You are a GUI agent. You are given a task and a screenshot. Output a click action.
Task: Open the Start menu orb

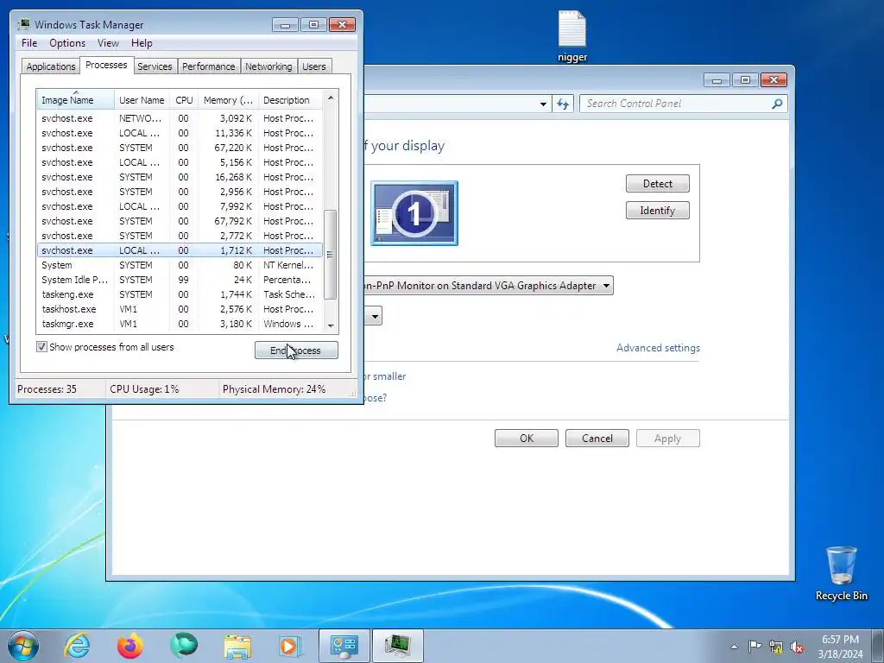(23, 646)
